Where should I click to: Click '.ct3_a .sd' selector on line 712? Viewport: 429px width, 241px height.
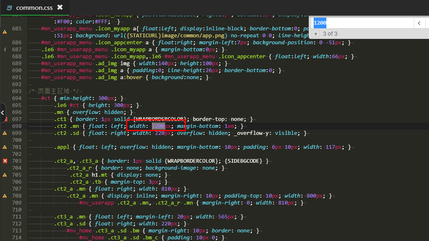tap(70, 223)
